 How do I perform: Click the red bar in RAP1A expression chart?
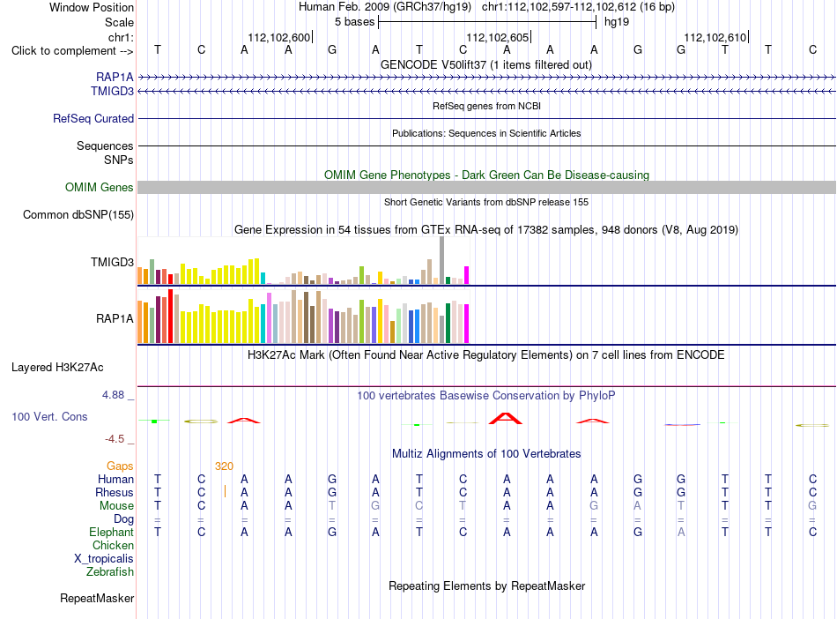(x=170, y=316)
